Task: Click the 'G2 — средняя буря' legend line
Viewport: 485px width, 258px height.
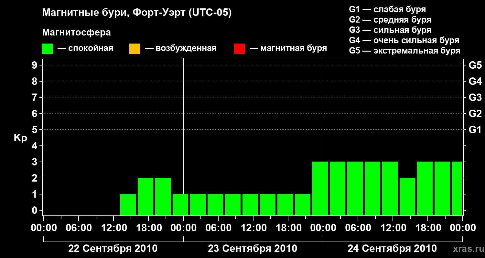Action: 390,20
